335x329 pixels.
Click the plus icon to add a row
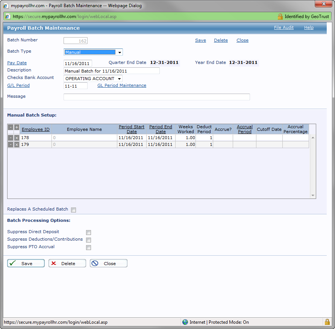pos(17,127)
